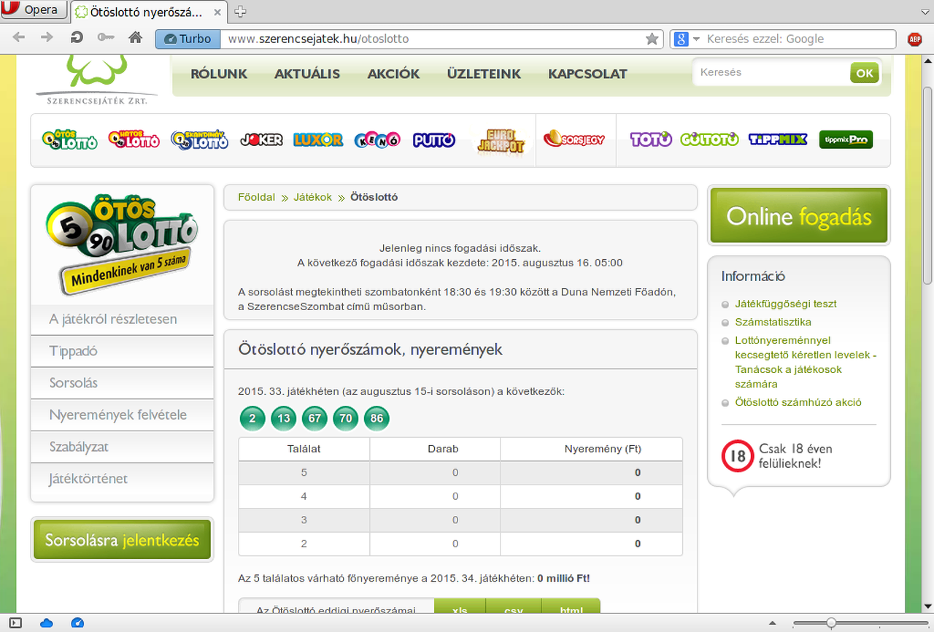Open the Luxor game logo
934x632 pixels.
coord(318,139)
